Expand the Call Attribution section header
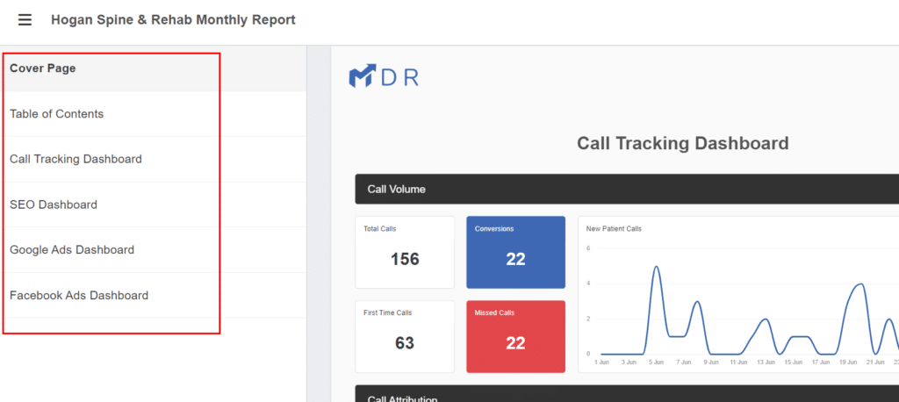Viewport: 899px width, 402px height. point(402,398)
